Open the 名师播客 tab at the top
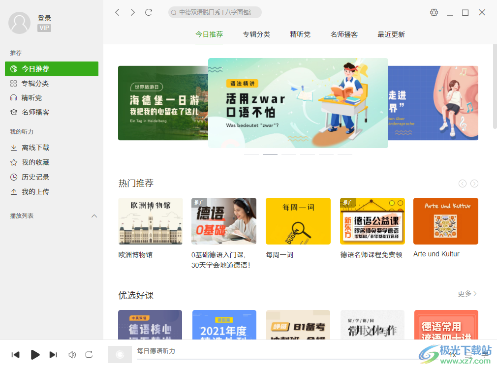Viewport: 497px width, 369px height. pos(344,35)
